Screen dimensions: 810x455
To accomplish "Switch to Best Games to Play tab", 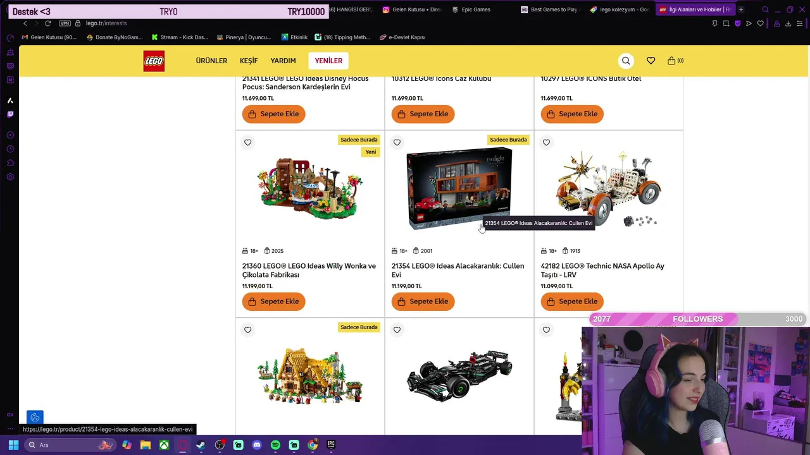I will pyautogui.click(x=550, y=9).
